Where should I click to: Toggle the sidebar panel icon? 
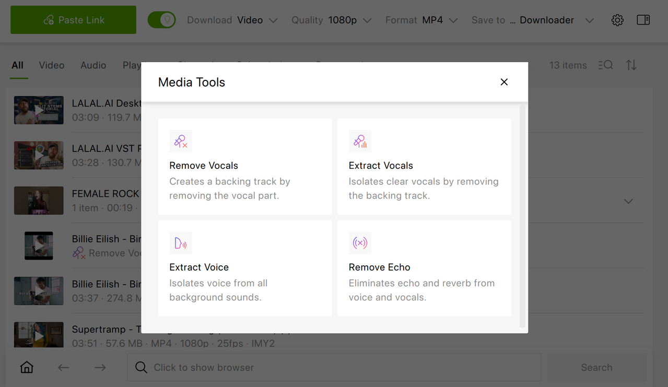click(643, 20)
